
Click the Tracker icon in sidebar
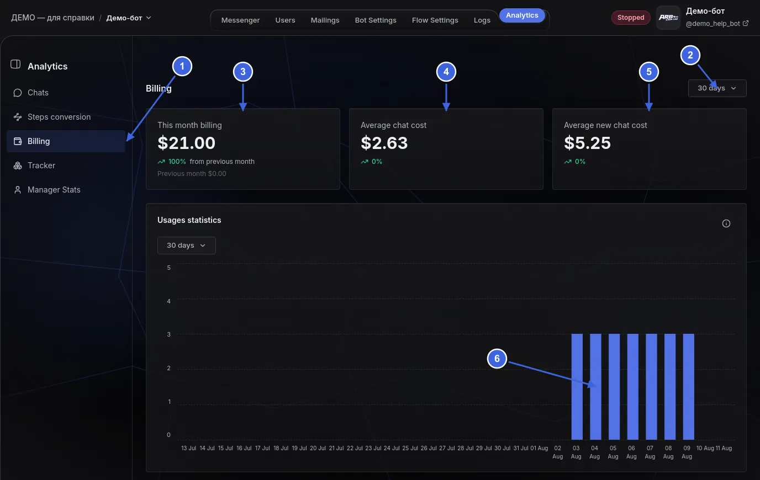click(18, 166)
